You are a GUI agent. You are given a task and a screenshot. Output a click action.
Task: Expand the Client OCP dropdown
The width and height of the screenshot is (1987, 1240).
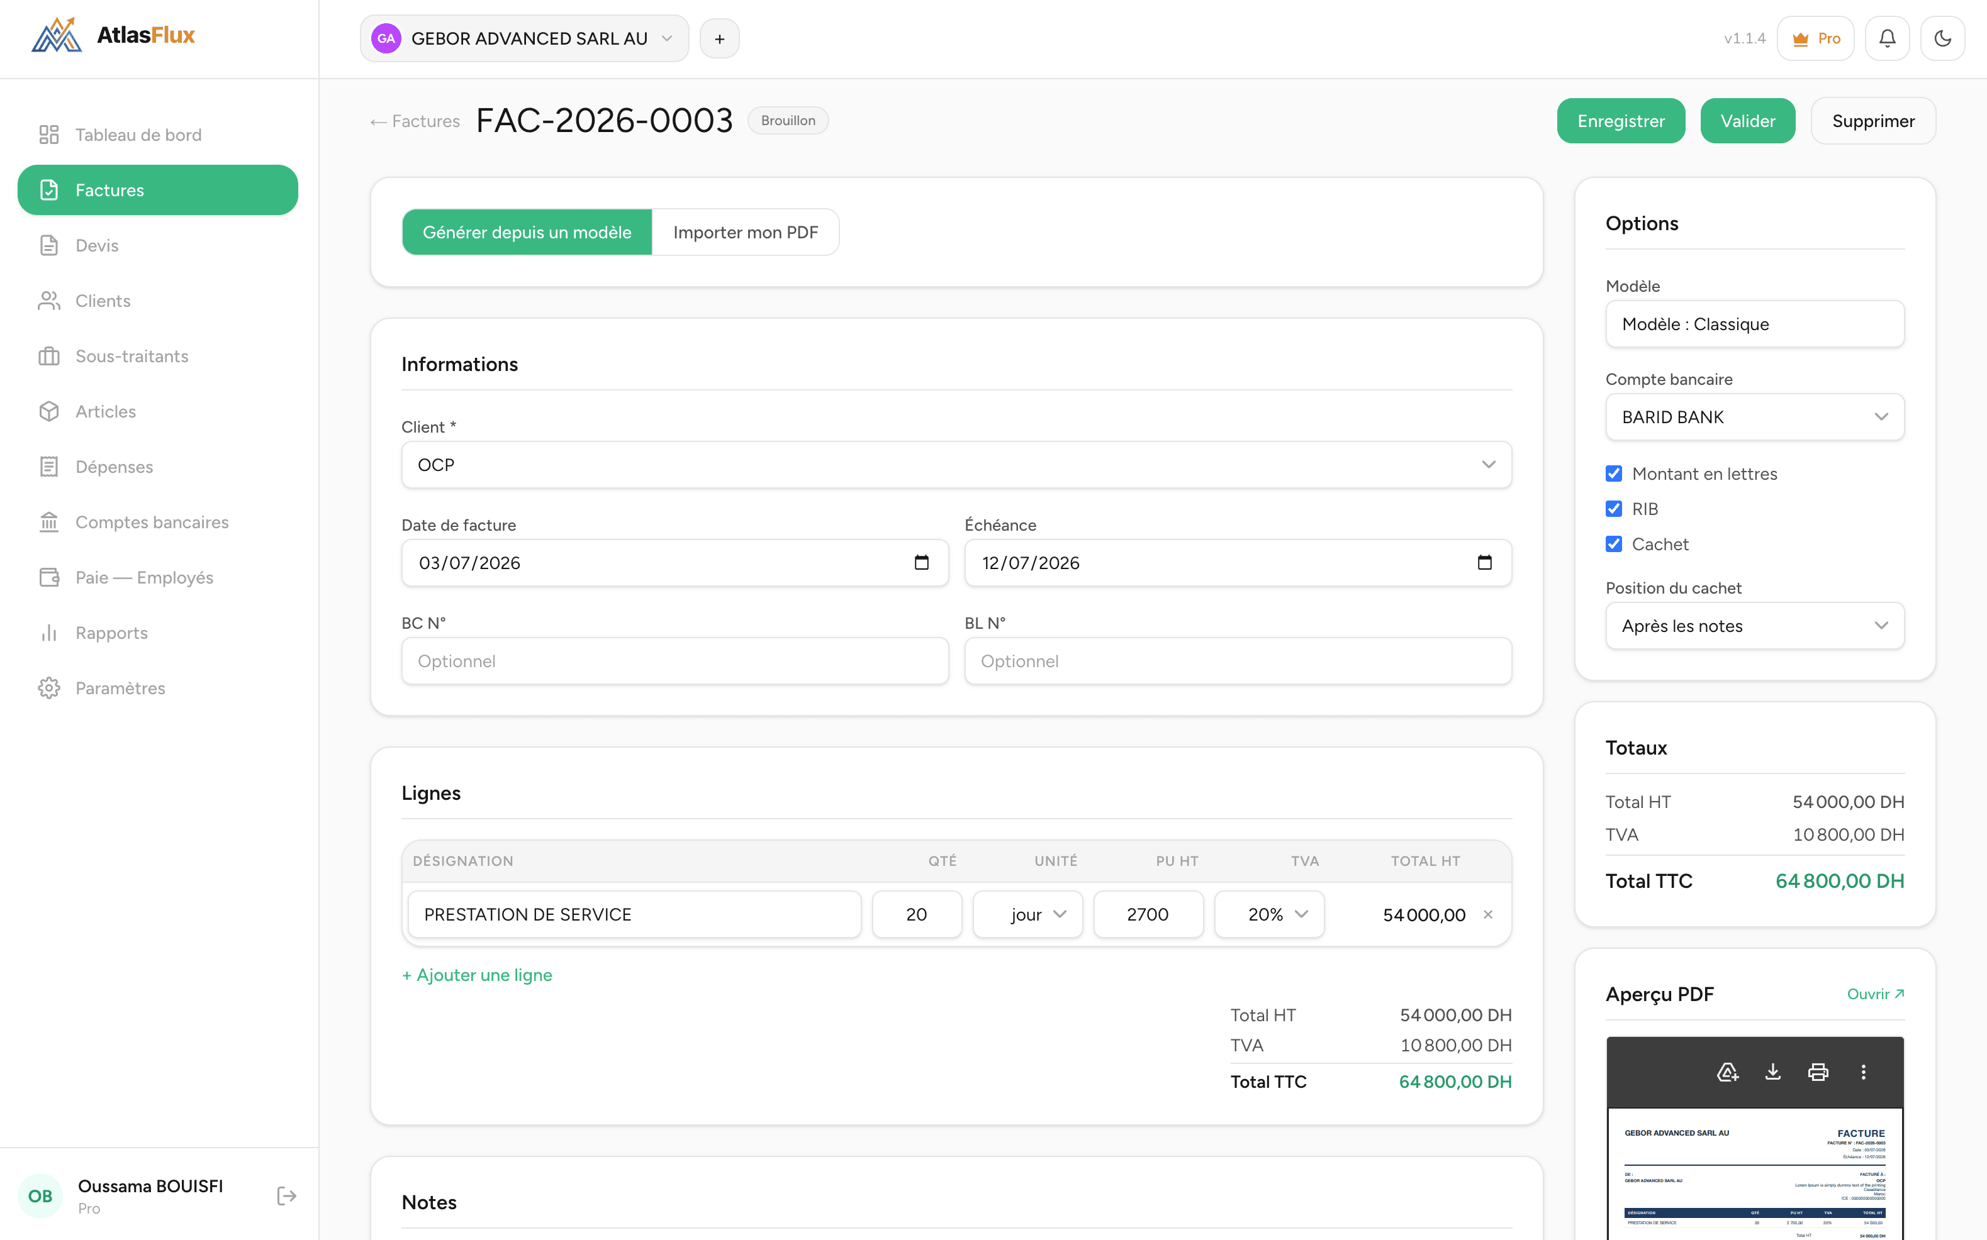(956, 465)
